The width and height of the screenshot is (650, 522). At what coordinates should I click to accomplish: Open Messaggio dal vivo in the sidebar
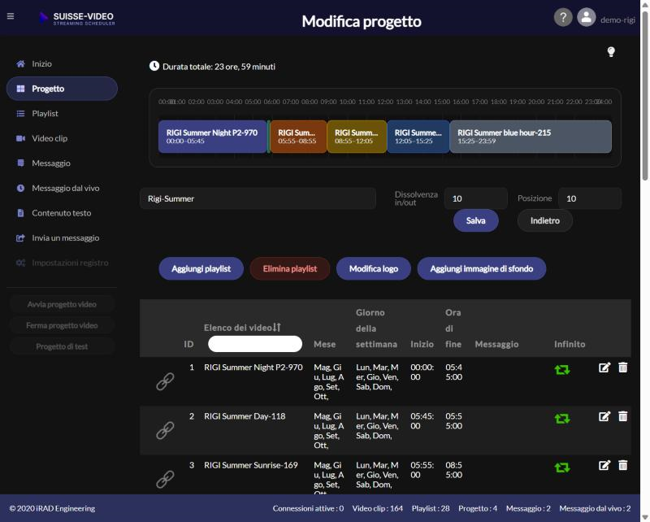click(x=63, y=189)
